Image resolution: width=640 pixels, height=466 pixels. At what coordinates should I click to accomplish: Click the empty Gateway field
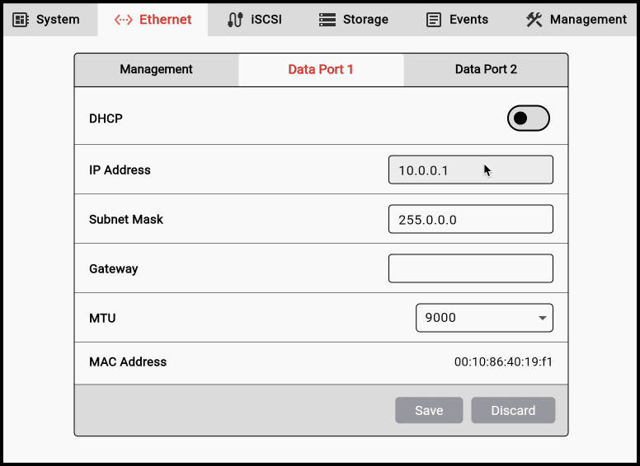pos(470,268)
